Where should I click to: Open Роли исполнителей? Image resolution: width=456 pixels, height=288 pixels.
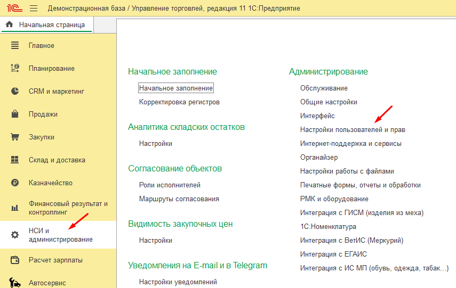point(170,185)
